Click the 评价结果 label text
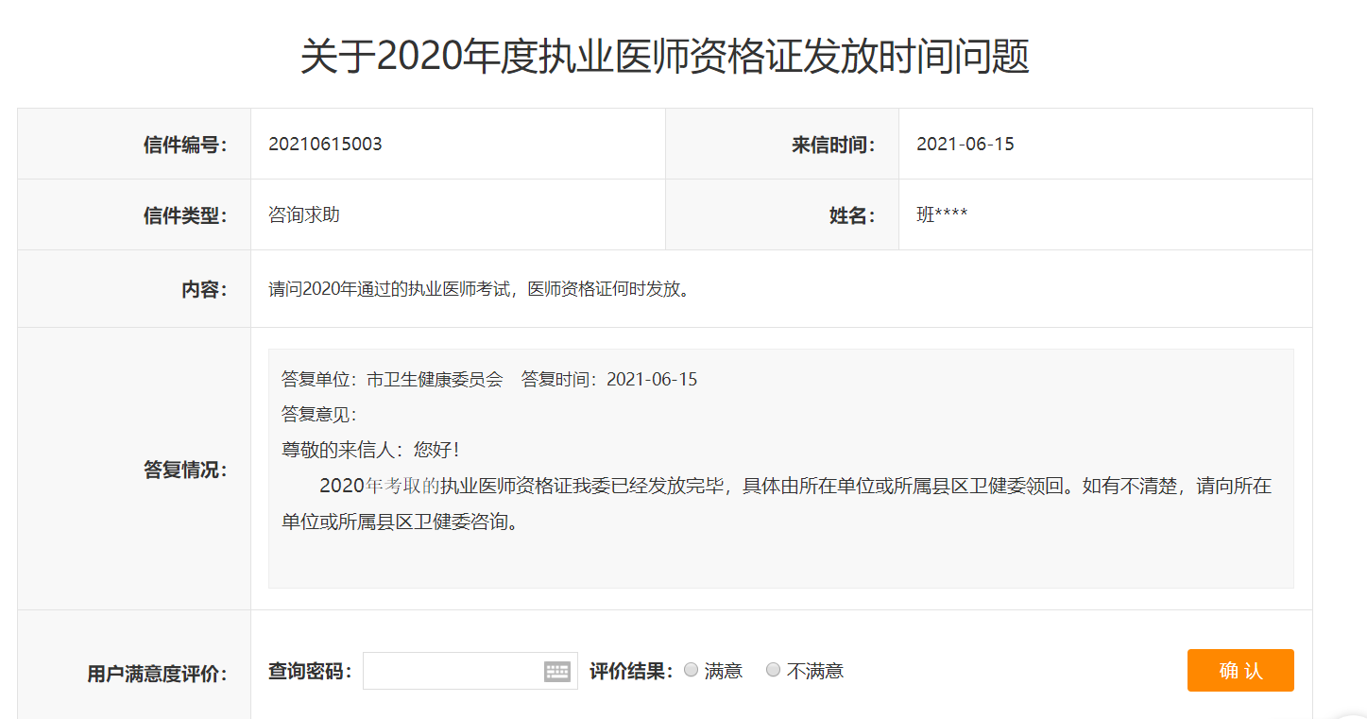 (630, 672)
